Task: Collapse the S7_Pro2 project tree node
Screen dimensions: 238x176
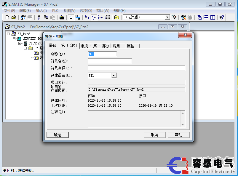Action: 9,34
